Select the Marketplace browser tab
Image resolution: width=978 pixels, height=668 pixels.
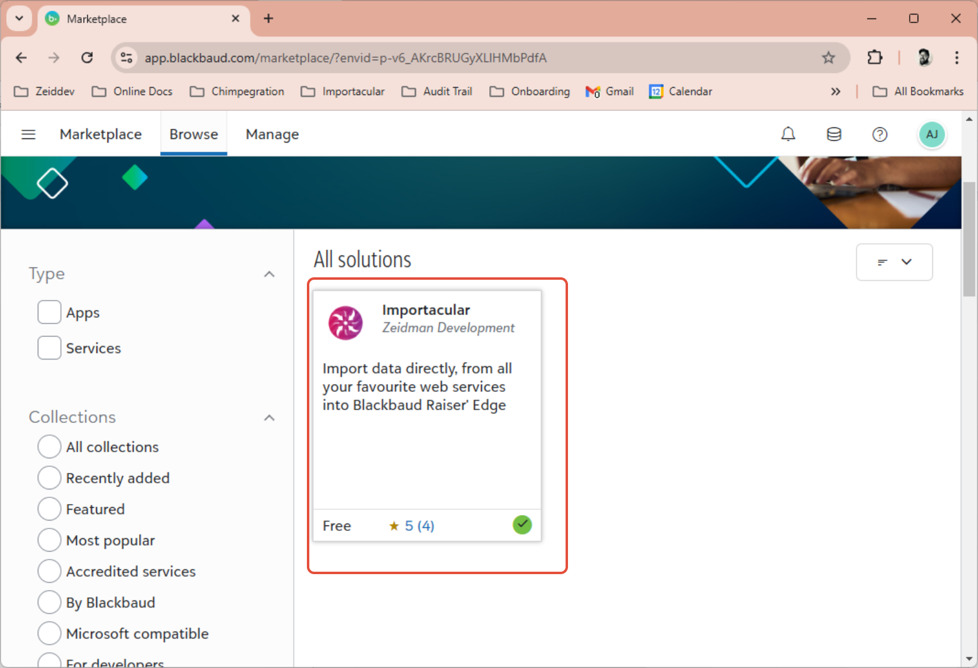pos(144,19)
